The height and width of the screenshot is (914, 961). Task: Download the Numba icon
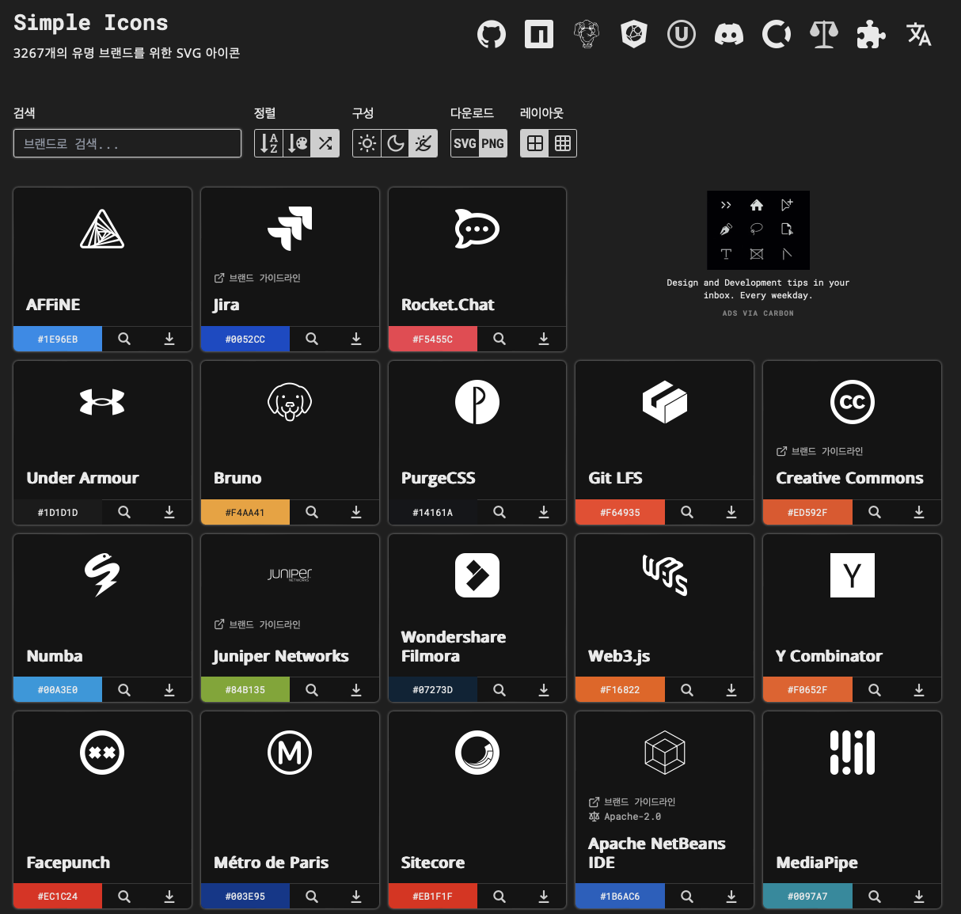(169, 689)
